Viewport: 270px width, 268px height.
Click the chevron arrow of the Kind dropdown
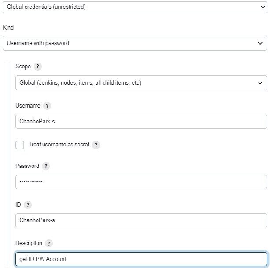(260, 43)
